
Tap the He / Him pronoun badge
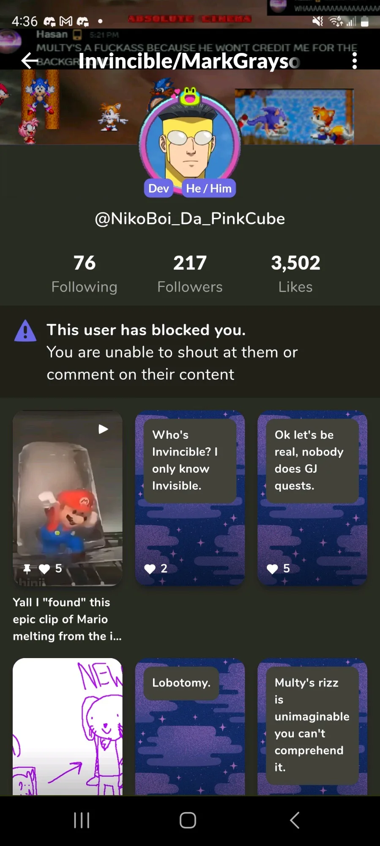click(x=209, y=188)
